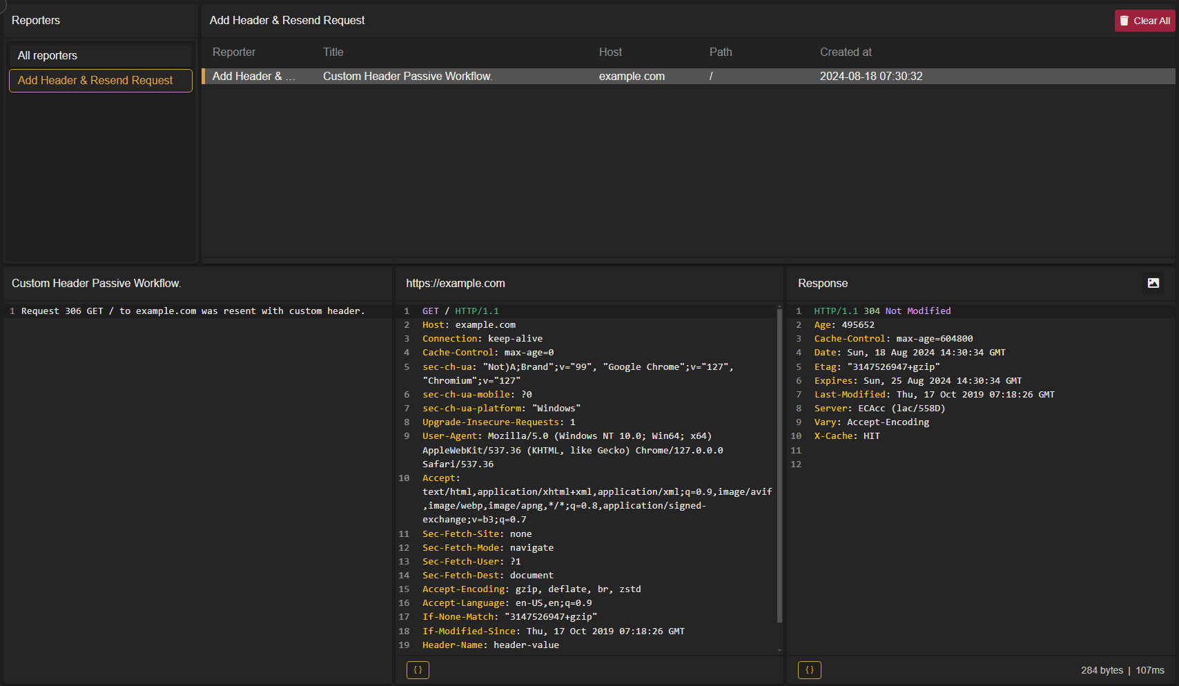Click response Cache-Control: max-age=604800 line
This screenshot has height=686, width=1179.
(x=893, y=339)
